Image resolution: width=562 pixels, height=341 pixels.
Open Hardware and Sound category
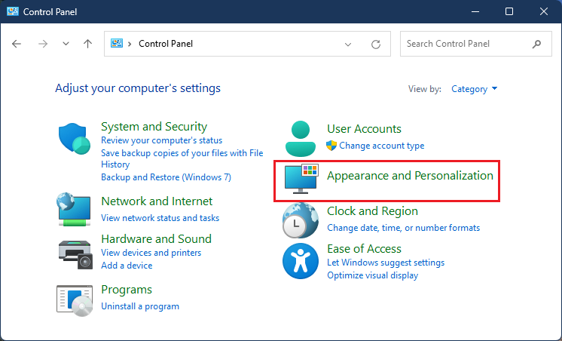pos(156,238)
